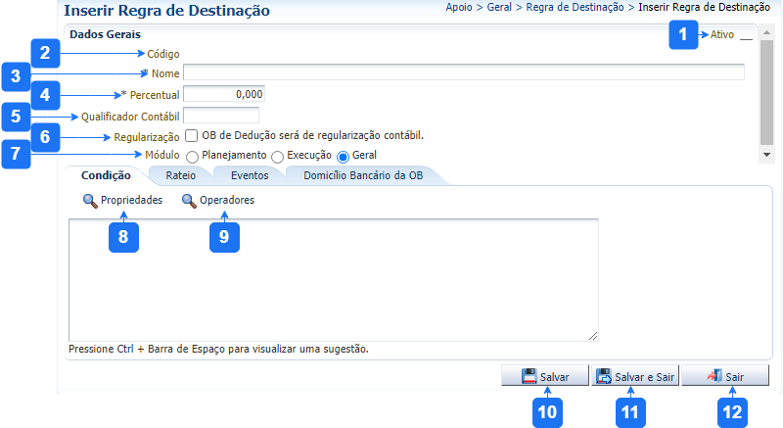Switch to the Rateio tab
The width and height of the screenshot is (783, 428).
pos(180,175)
